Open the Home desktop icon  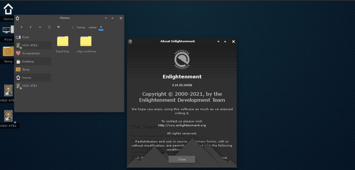pyautogui.click(x=8, y=9)
